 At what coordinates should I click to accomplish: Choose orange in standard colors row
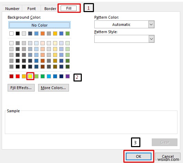pyautogui.click(x=24, y=76)
